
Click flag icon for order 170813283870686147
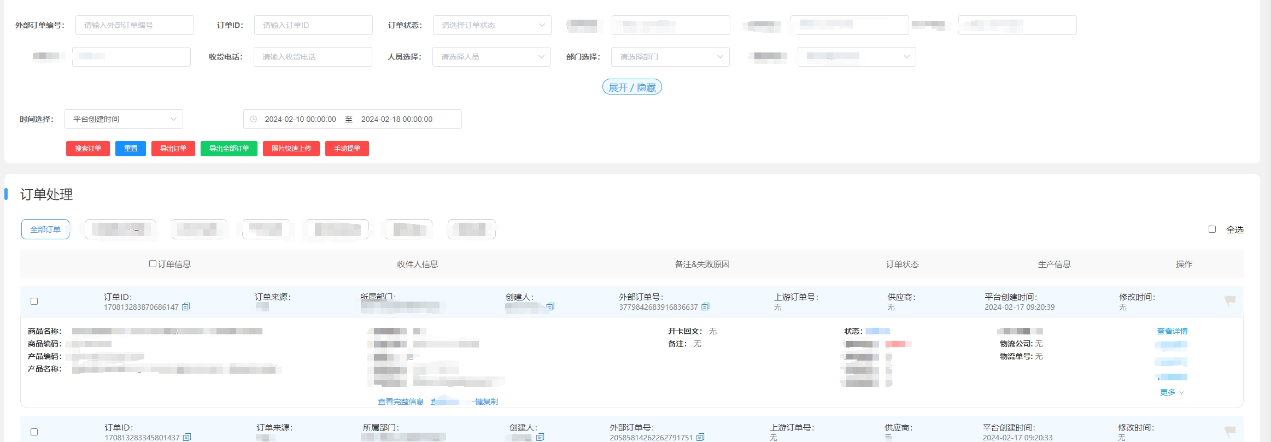(1230, 300)
